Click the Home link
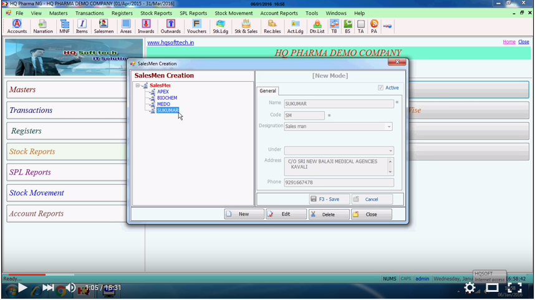 509,42
